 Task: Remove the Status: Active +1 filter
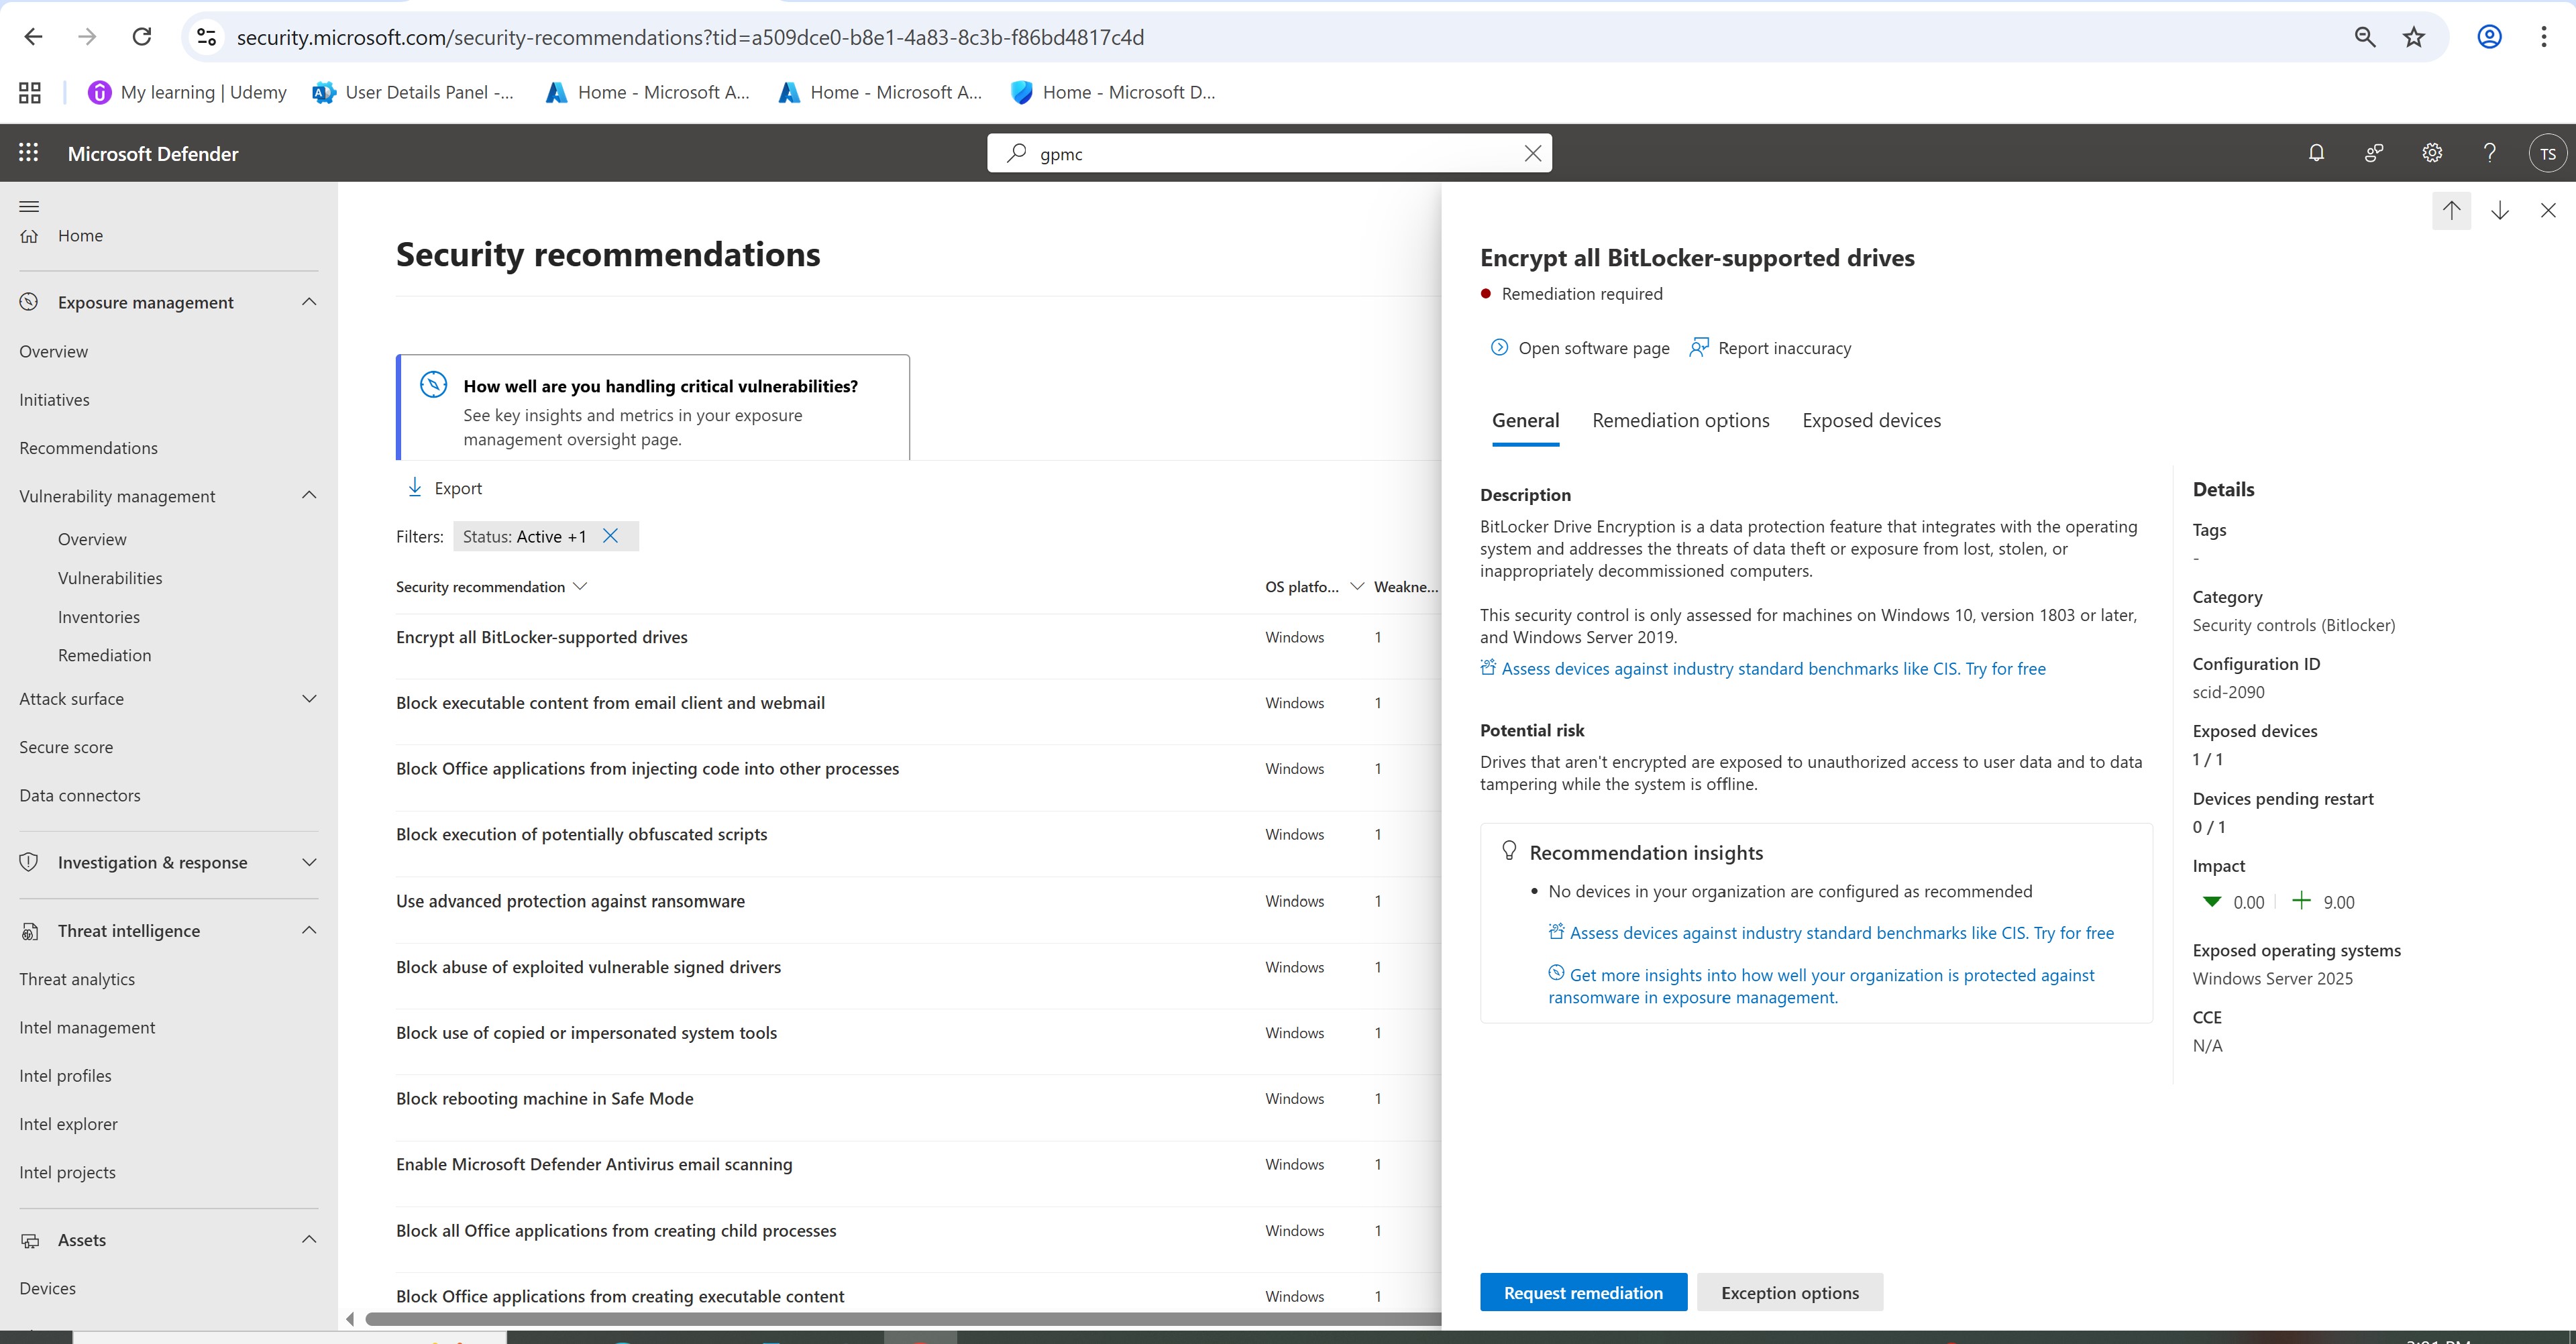click(610, 536)
